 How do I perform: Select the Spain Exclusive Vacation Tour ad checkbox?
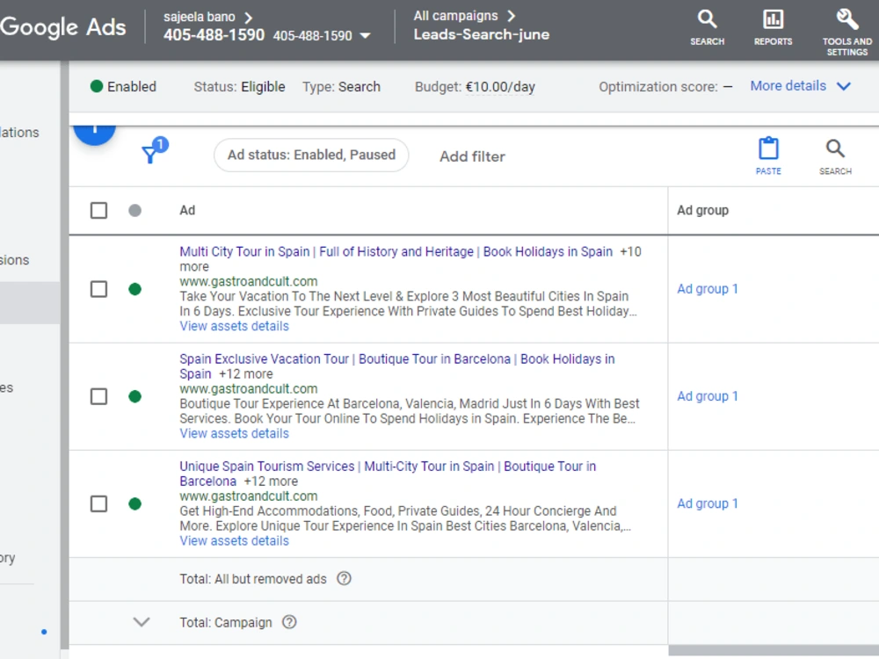(x=98, y=397)
